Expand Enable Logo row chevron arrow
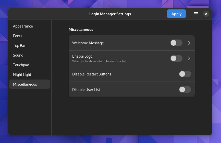Viewport: 221px width, 143px height. coord(189,58)
